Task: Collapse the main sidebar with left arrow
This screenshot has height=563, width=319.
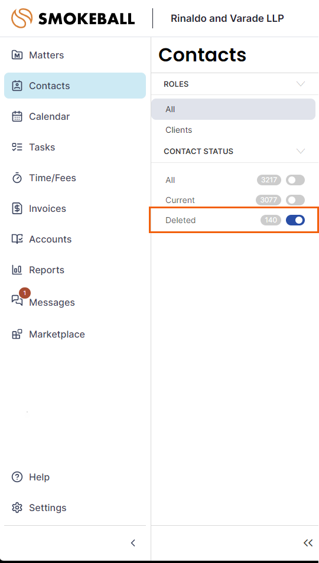Action: (x=133, y=543)
